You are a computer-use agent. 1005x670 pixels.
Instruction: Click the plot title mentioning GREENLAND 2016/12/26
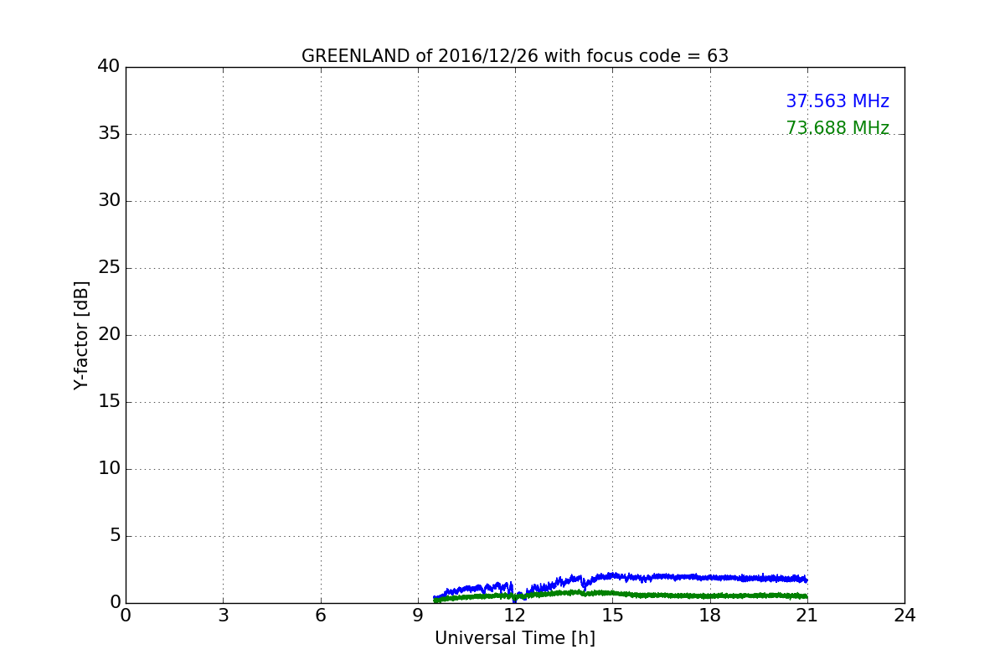[x=515, y=56]
